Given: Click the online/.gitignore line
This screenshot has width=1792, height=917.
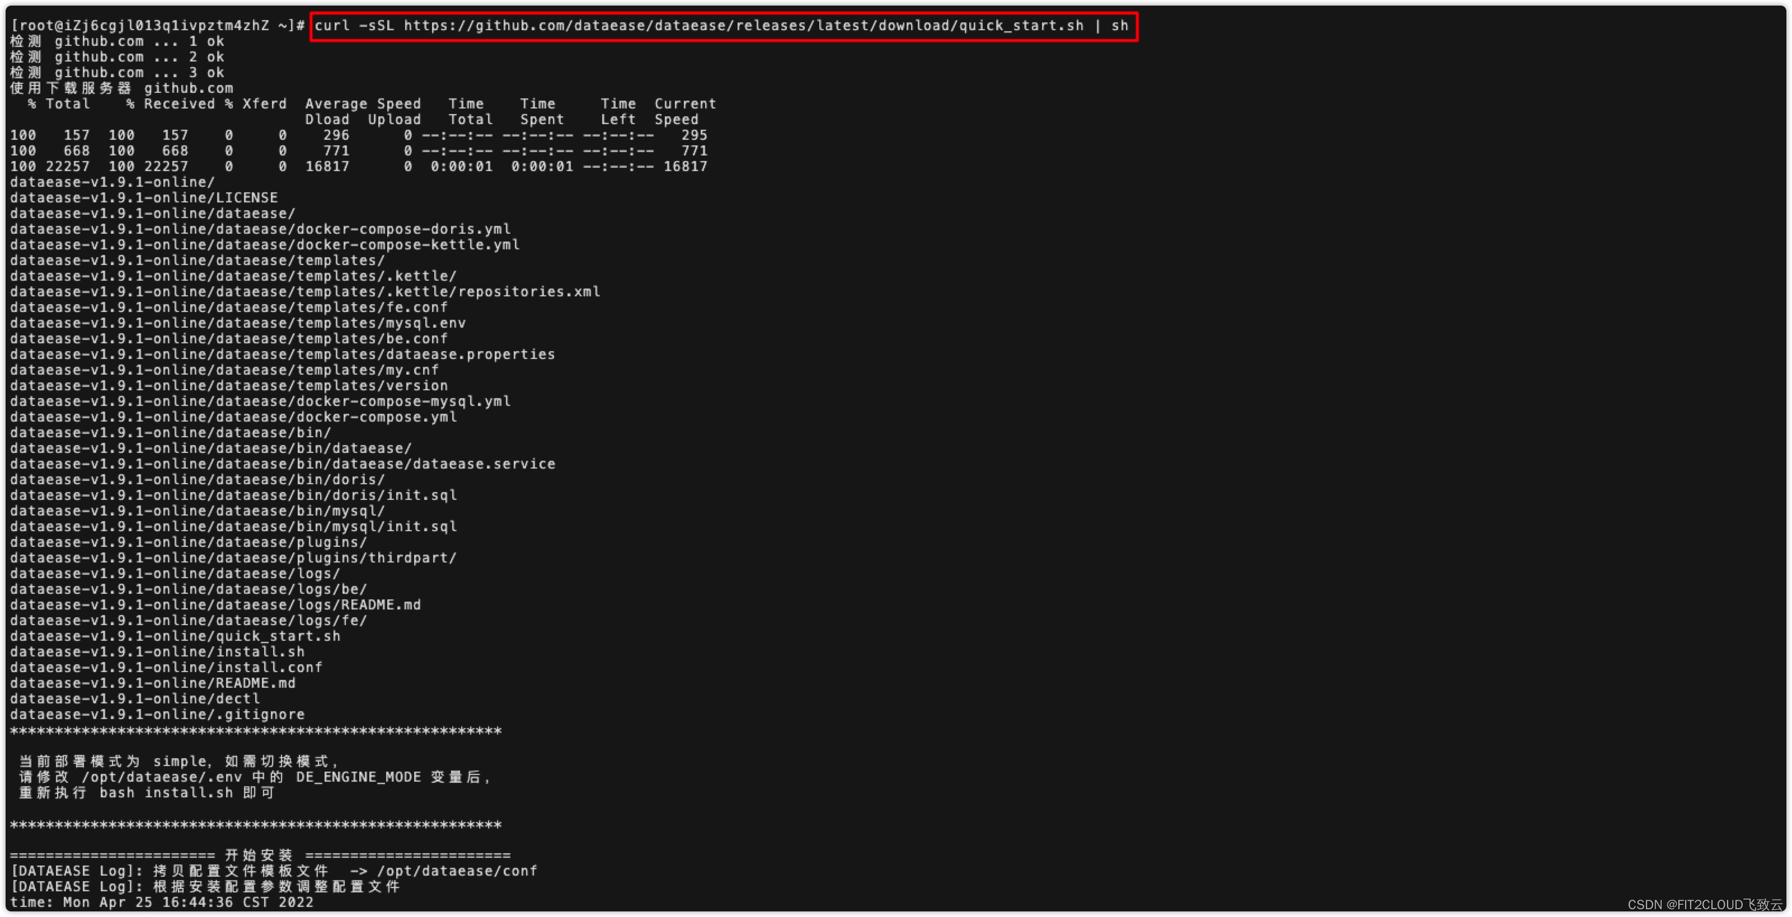Looking at the screenshot, I should point(157,714).
